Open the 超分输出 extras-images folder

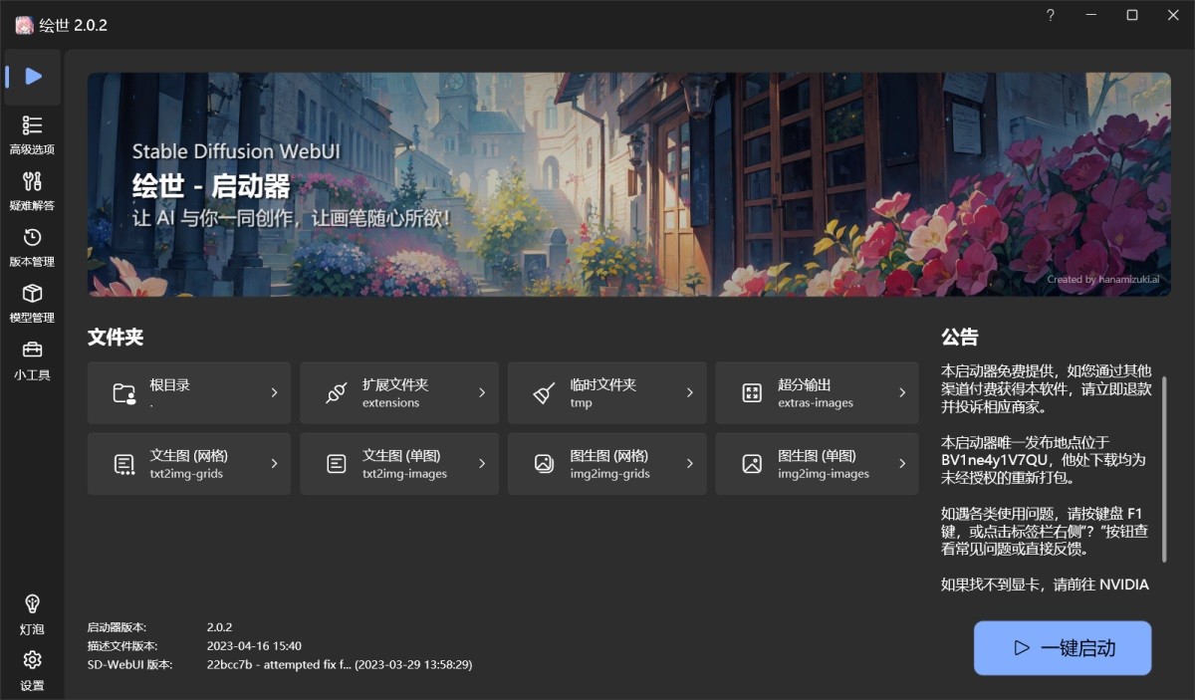(817, 392)
